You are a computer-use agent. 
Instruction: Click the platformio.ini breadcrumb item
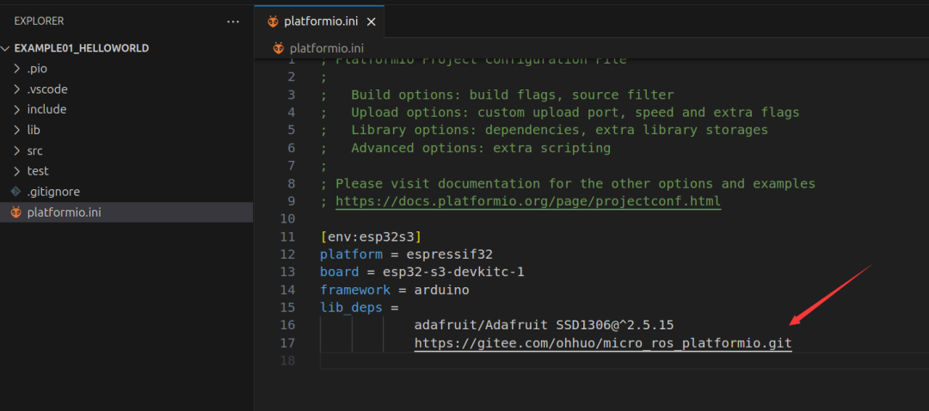pyautogui.click(x=327, y=48)
